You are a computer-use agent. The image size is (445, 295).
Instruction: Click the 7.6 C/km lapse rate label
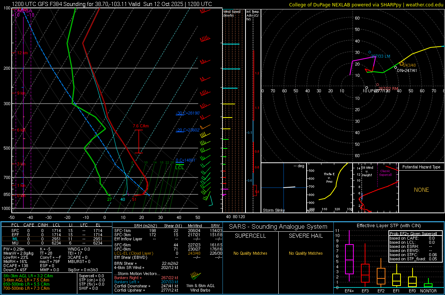141,126
